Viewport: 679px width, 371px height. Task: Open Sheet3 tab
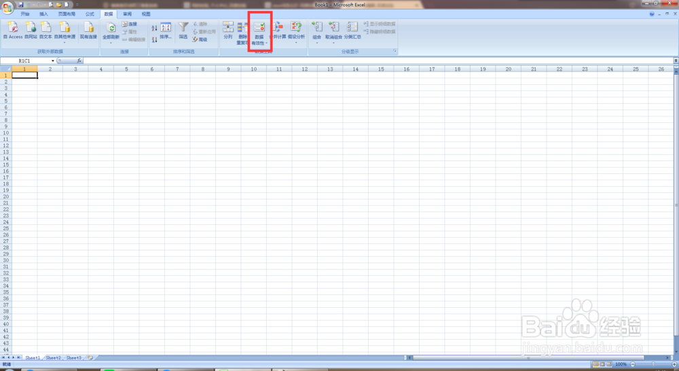pyautogui.click(x=73, y=357)
